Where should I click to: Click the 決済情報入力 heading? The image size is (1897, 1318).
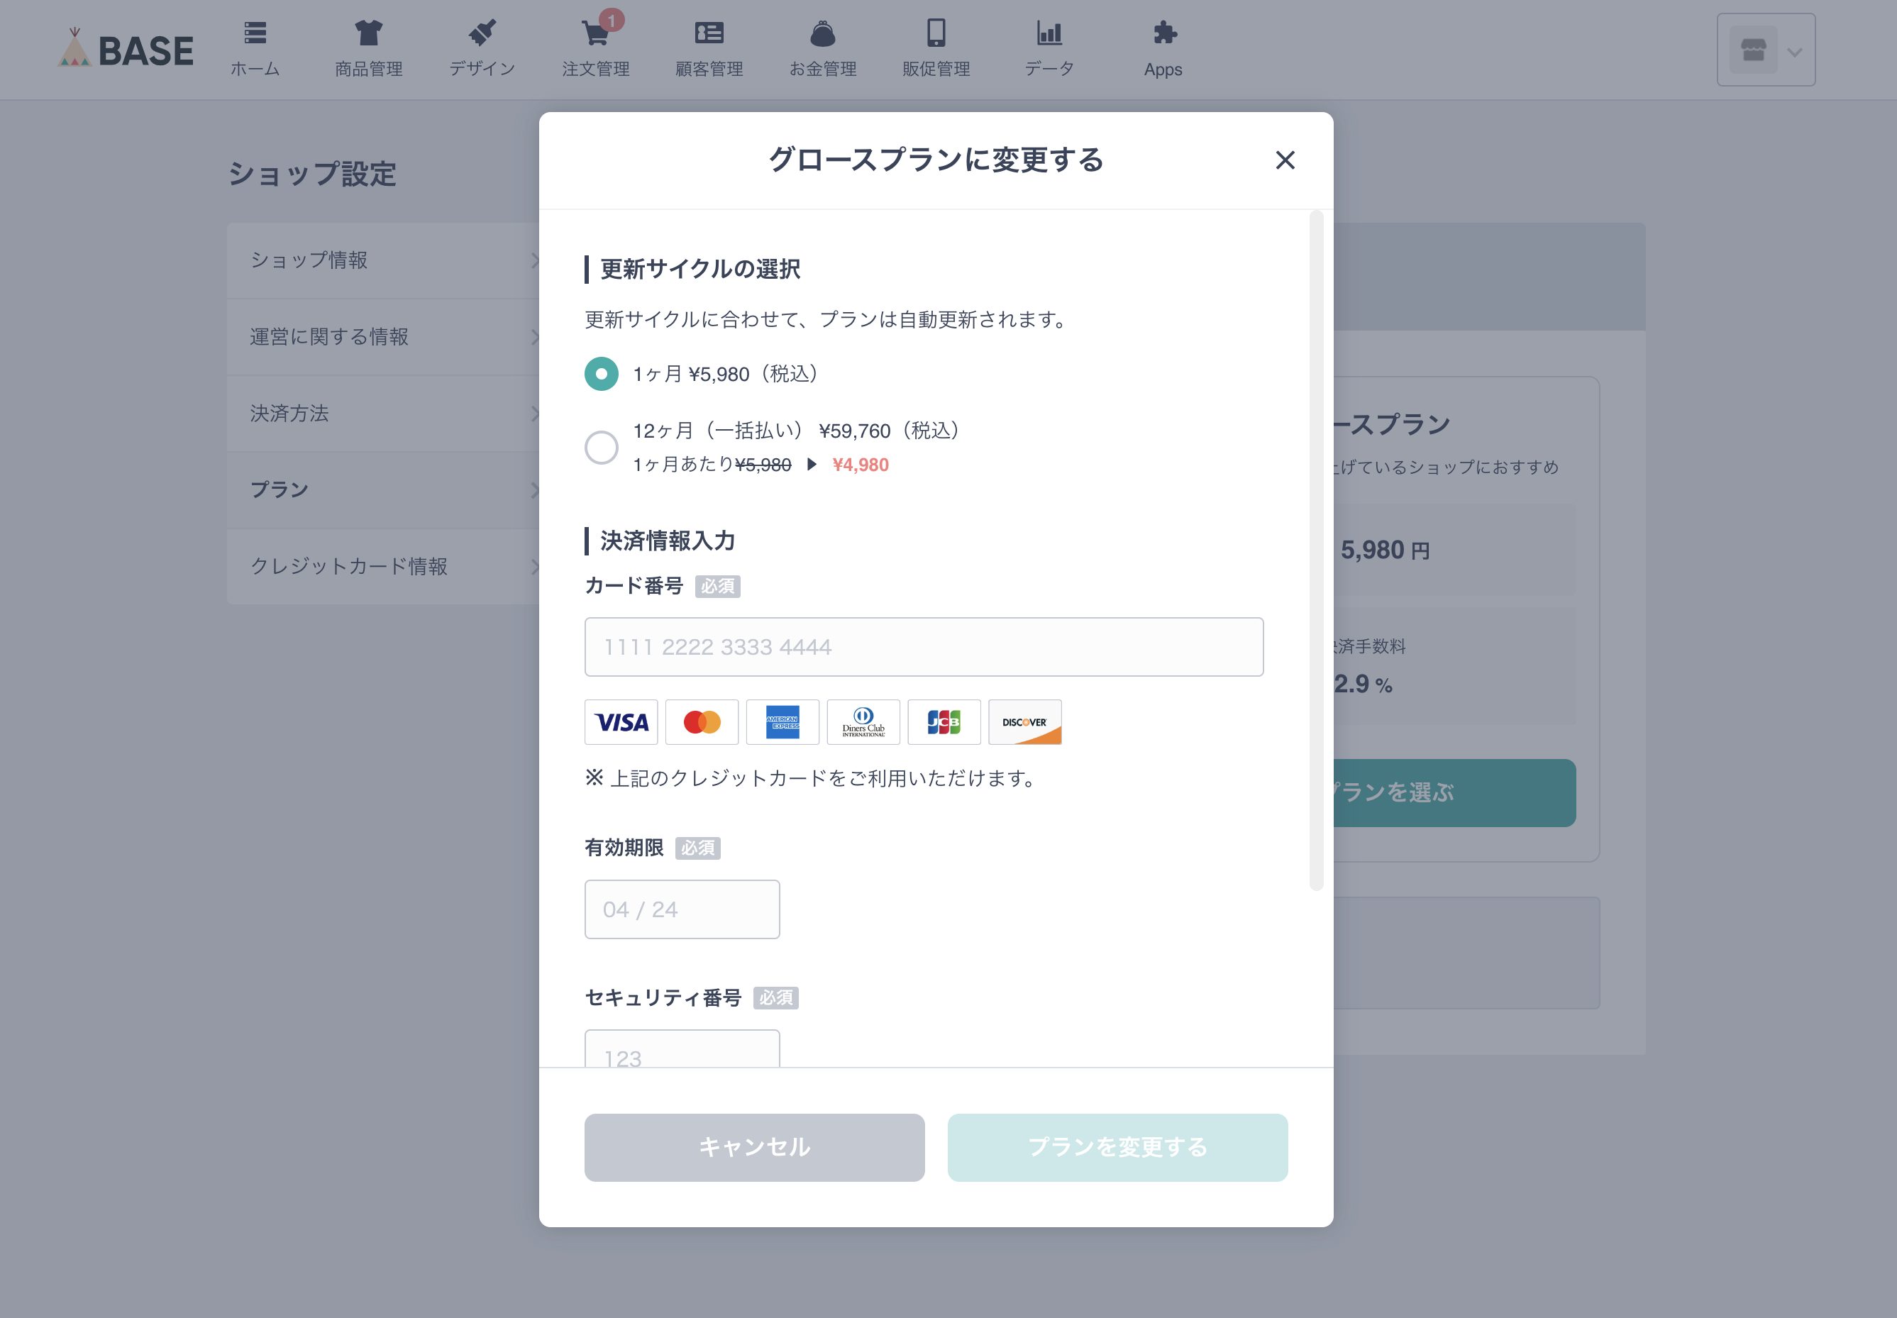(668, 541)
